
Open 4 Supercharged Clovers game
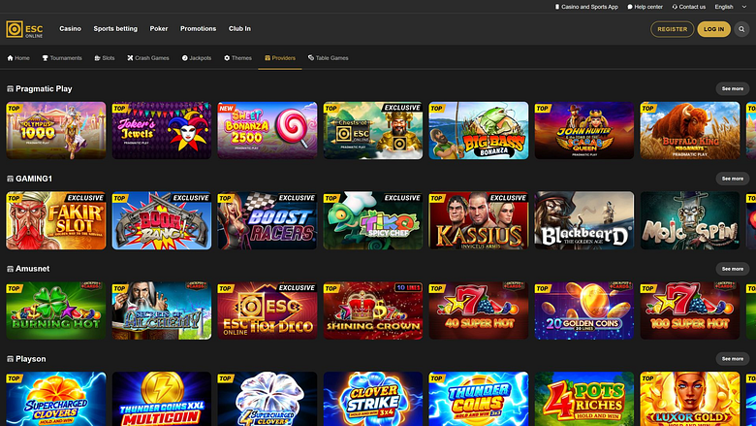pyautogui.click(x=268, y=399)
